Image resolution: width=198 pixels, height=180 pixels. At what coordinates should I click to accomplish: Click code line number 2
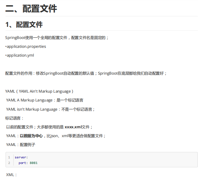tap(9, 163)
